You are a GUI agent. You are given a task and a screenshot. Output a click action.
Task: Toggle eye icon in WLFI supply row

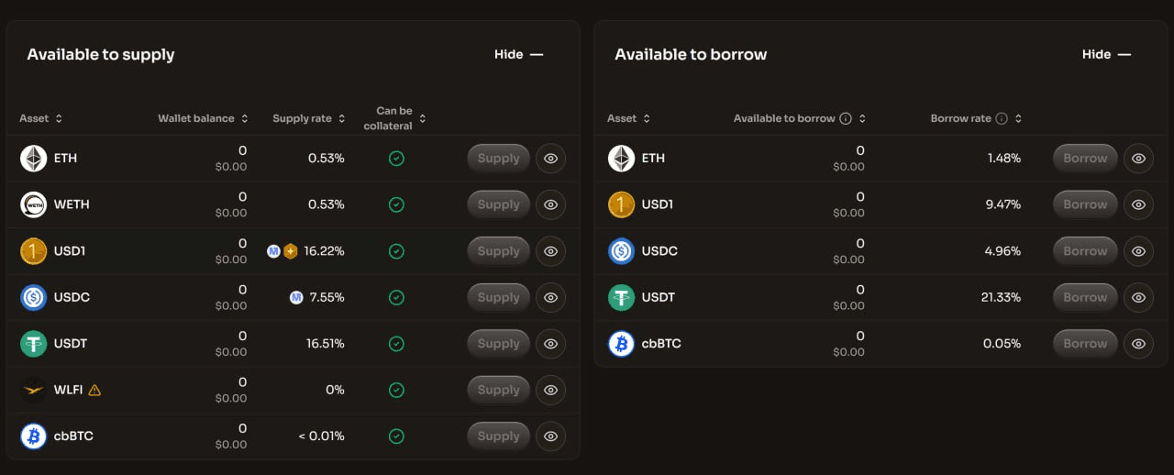pos(550,390)
